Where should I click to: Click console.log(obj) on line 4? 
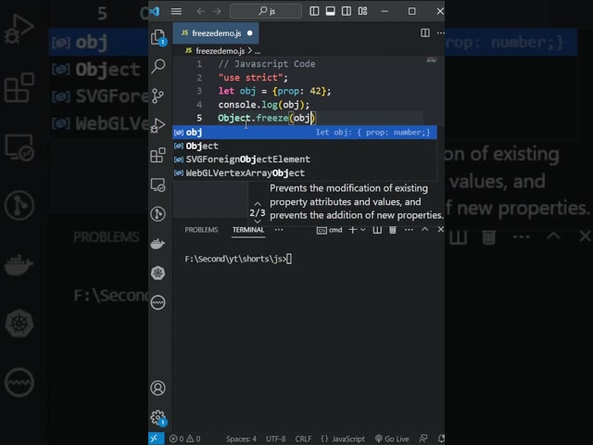coord(263,105)
